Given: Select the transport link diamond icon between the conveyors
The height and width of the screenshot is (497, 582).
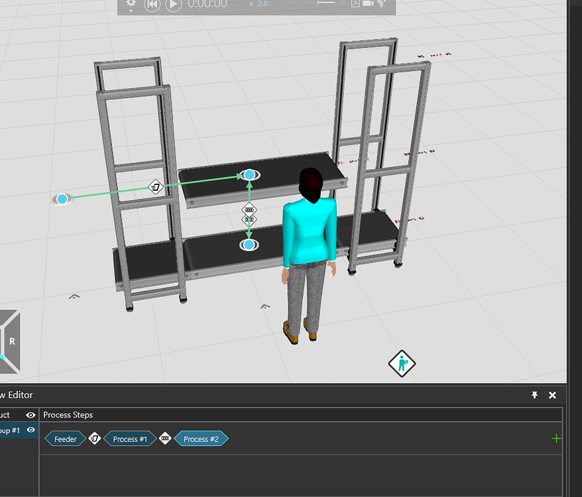Looking at the screenshot, I should point(249,209).
